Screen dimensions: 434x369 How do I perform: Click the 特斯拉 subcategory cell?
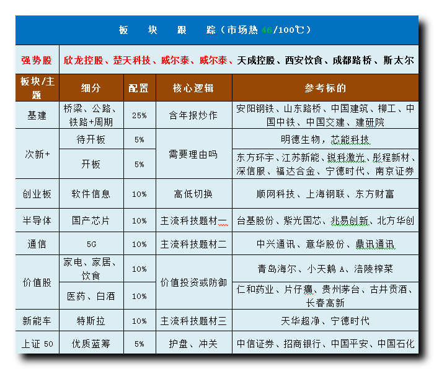91,321
